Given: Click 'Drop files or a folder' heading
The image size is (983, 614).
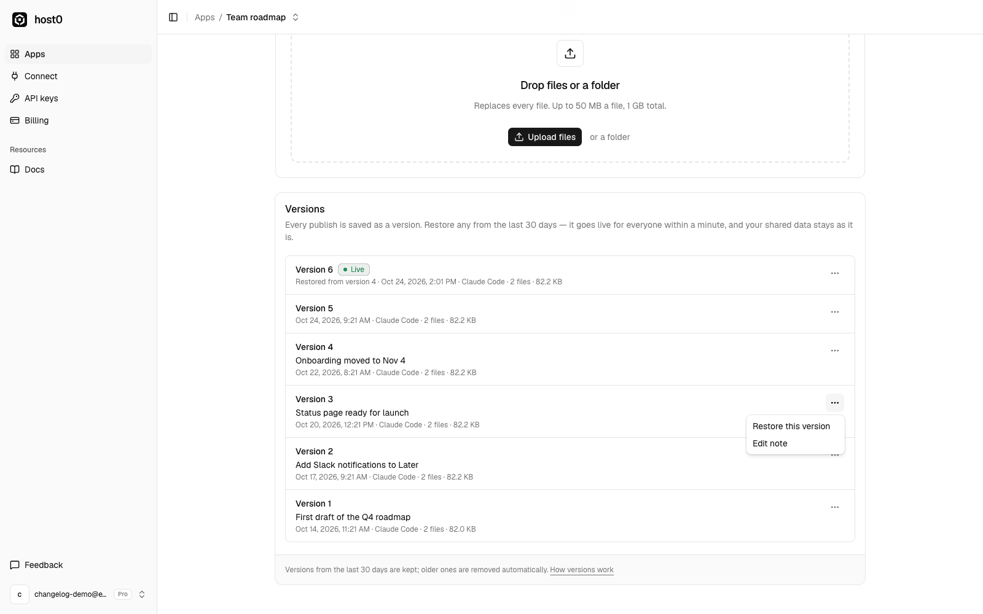Looking at the screenshot, I should (x=570, y=85).
